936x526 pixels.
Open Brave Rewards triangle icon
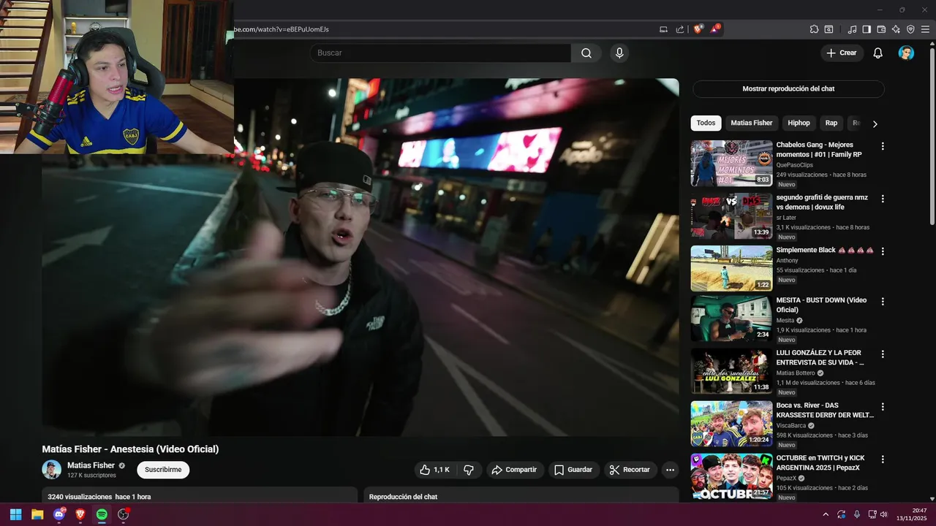pyautogui.click(x=716, y=29)
